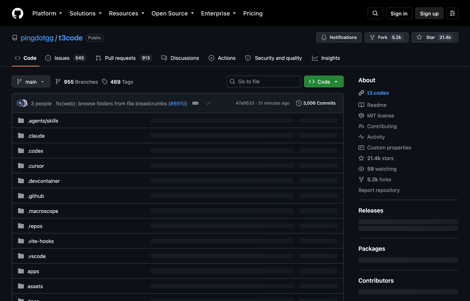Image resolution: width=470 pixels, height=301 pixels.
Task: Open the Packages heading link
Action: tap(372, 249)
